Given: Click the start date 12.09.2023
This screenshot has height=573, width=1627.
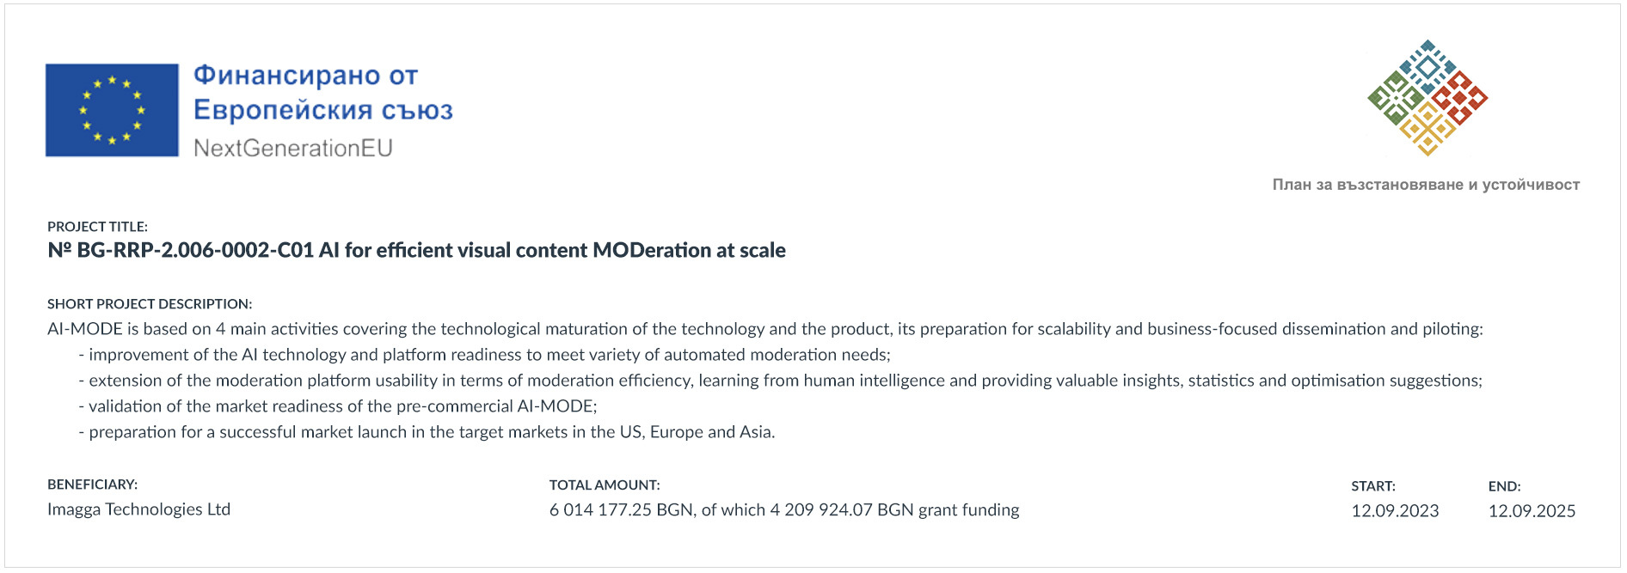Looking at the screenshot, I should [x=1395, y=511].
